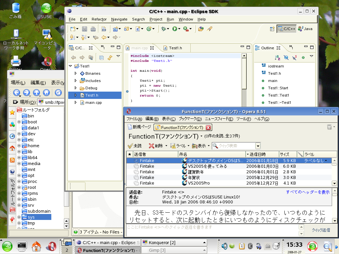Click the Open Perspective icon in Eclipse

(x=272, y=29)
